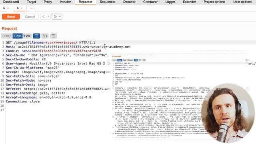
Task: Send the request with the Send button
Action: tap(11, 16)
